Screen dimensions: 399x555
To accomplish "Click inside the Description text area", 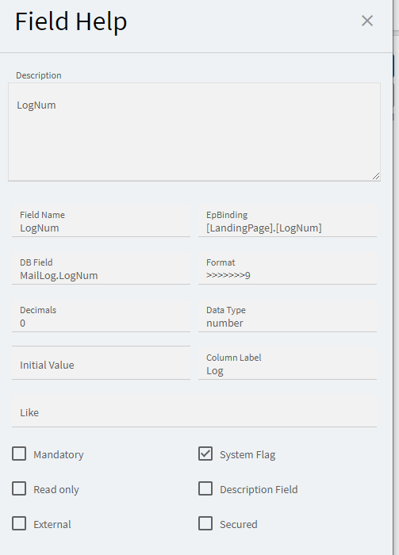I will (x=194, y=132).
